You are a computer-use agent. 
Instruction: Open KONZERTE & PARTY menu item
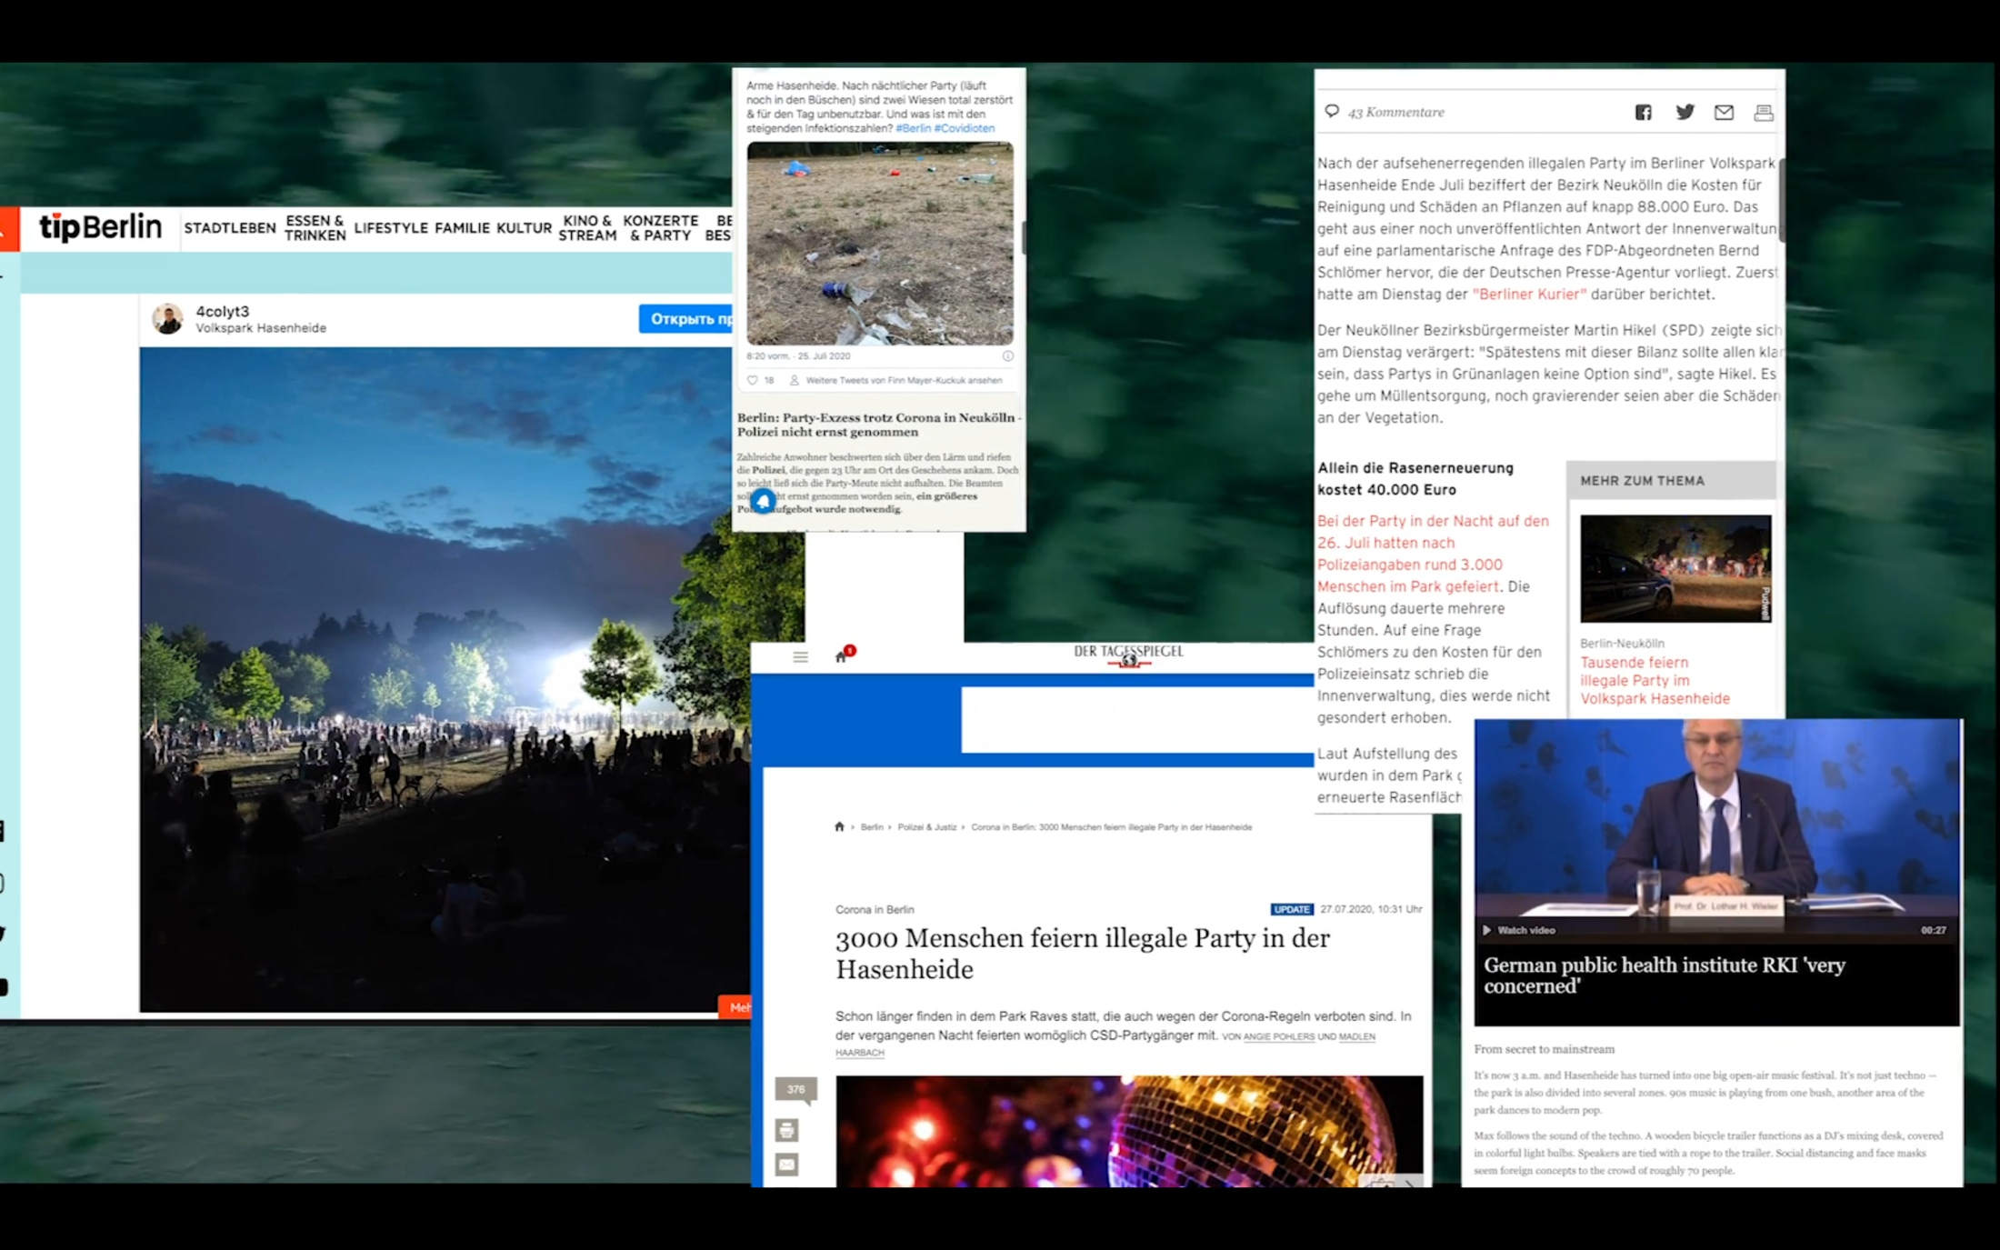click(660, 228)
